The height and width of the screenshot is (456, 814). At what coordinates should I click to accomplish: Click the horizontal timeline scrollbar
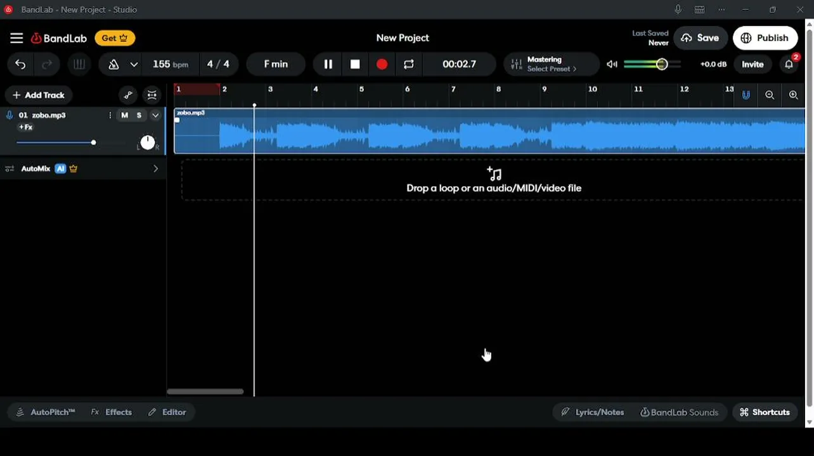[205, 391]
